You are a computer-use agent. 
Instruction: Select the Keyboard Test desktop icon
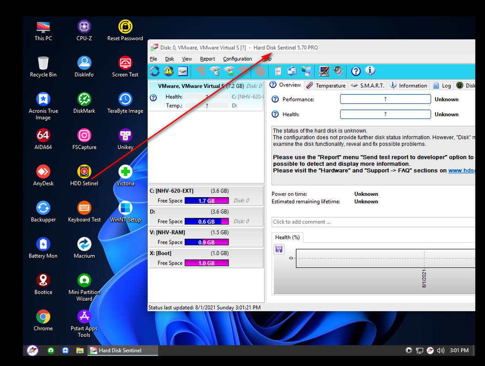click(84, 211)
